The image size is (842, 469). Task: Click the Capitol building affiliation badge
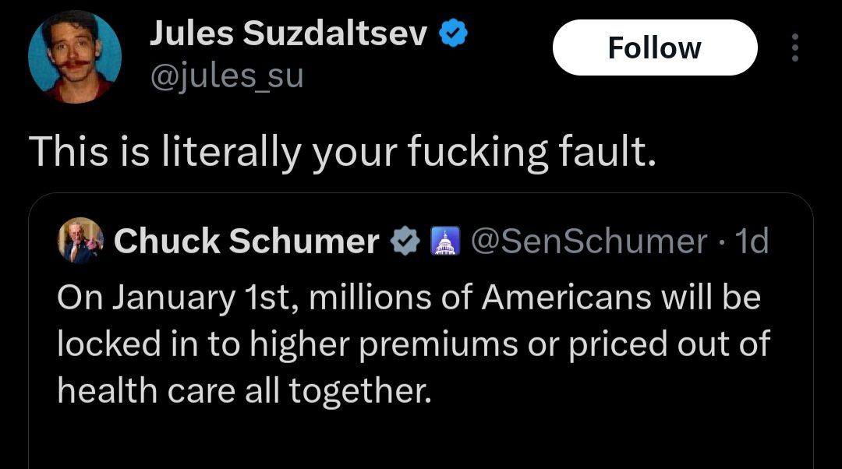[442, 242]
